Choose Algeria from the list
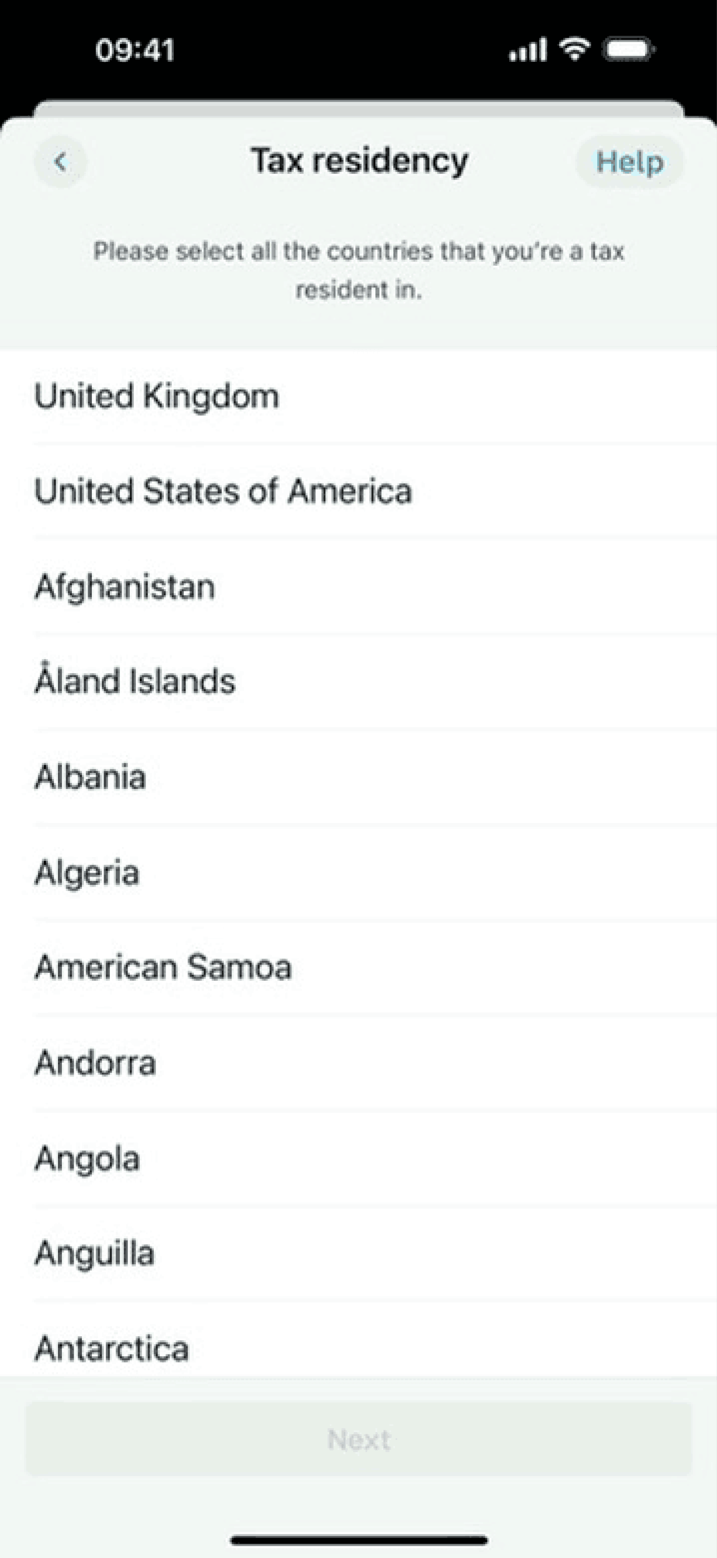 (x=87, y=873)
